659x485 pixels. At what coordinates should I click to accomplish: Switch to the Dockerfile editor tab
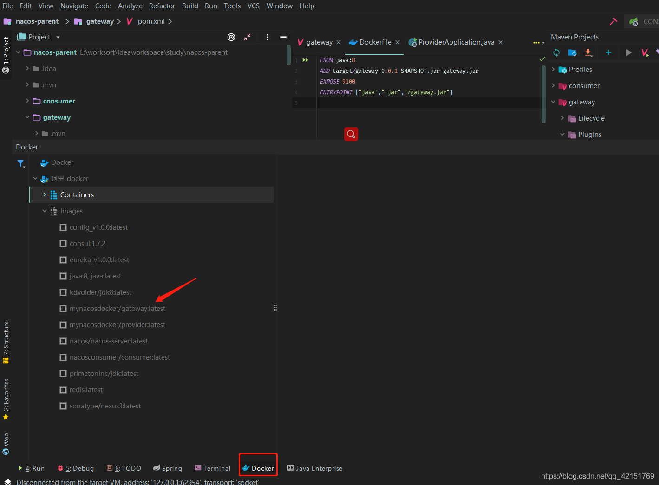[375, 42]
